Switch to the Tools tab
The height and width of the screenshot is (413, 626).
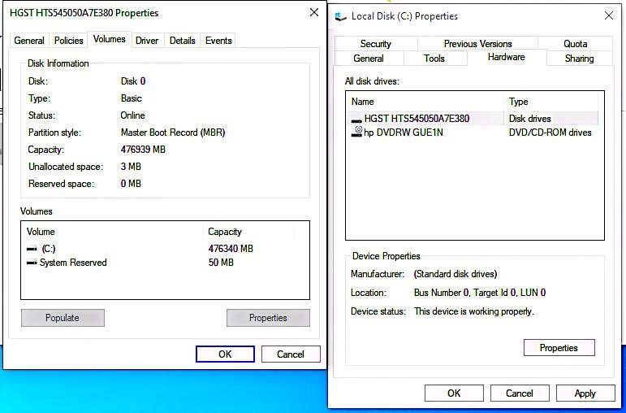point(434,59)
